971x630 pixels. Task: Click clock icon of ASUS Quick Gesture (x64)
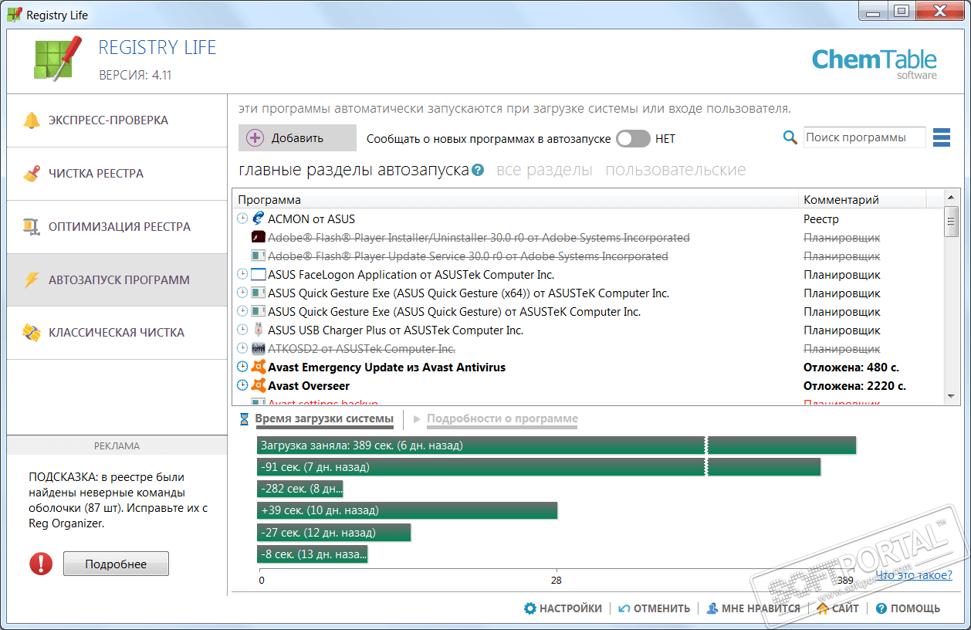(x=242, y=293)
